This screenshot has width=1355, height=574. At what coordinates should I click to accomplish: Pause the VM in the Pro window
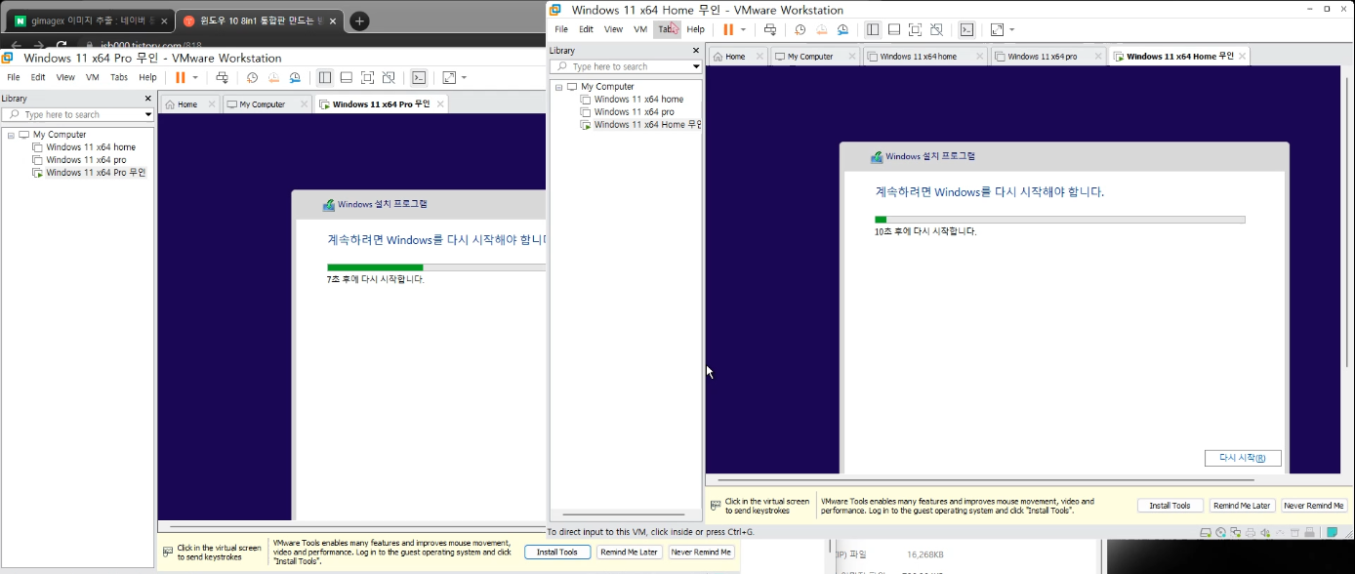pyautogui.click(x=181, y=77)
